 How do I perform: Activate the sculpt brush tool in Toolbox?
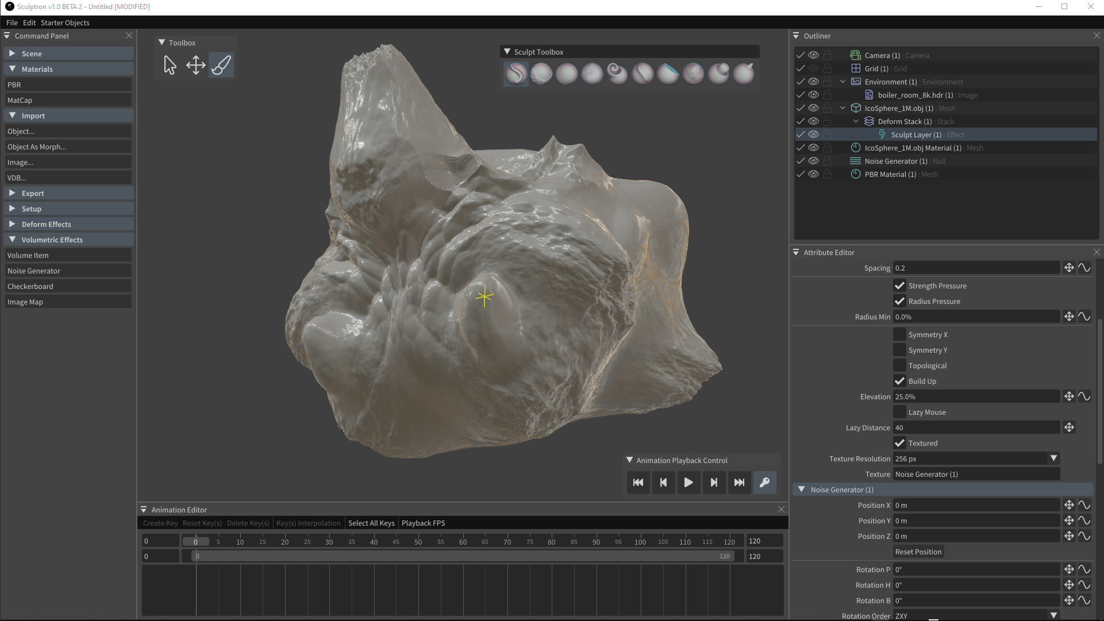[221, 65]
